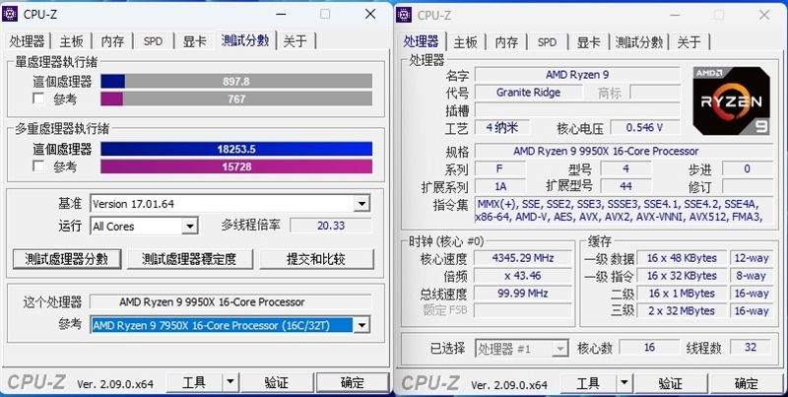This screenshot has height=397, width=788.
Task: Click 核心速度 value 4345.29 MHz
Action: [523, 258]
